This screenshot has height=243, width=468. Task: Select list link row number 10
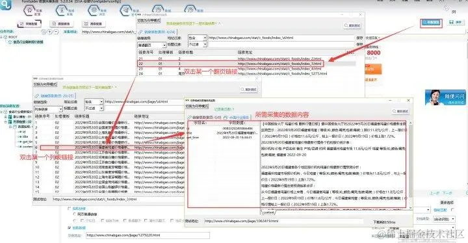tap(109, 167)
